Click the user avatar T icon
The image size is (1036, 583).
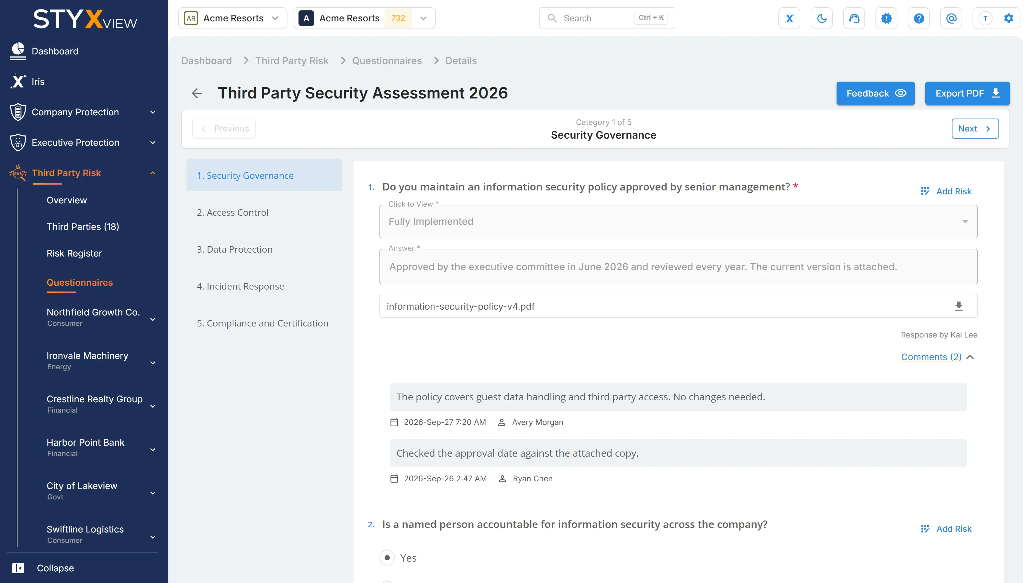click(x=985, y=18)
